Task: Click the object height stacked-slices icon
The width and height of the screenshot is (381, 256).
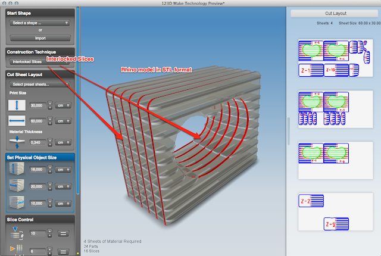Action: (17, 169)
